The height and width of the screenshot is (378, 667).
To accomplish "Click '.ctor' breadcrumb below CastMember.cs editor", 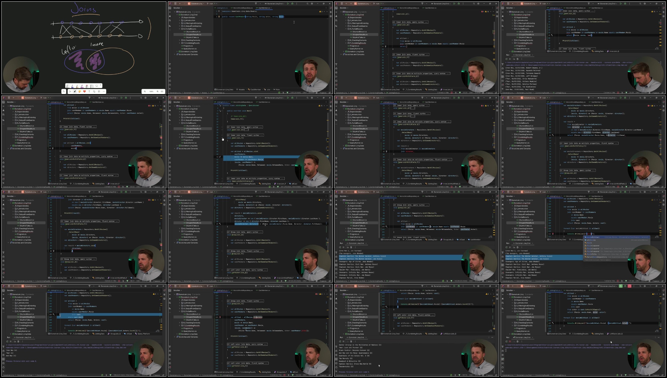I will coord(267,89).
